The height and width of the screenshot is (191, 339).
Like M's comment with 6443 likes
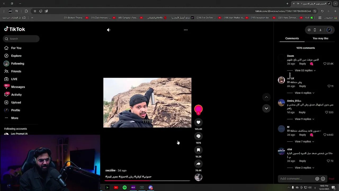pyautogui.click(x=325, y=135)
